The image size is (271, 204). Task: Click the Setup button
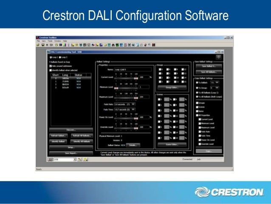coord(71,147)
